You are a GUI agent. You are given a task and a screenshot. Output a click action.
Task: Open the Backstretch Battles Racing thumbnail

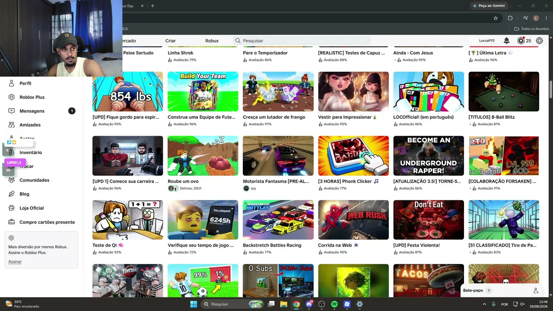pyautogui.click(x=278, y=220)
